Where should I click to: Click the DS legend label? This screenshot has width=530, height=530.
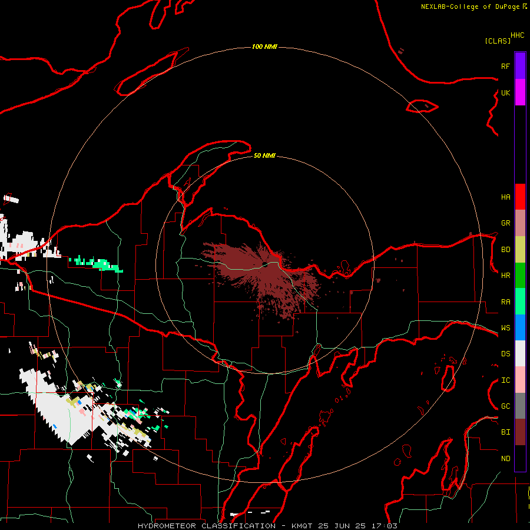coord(505,354)
